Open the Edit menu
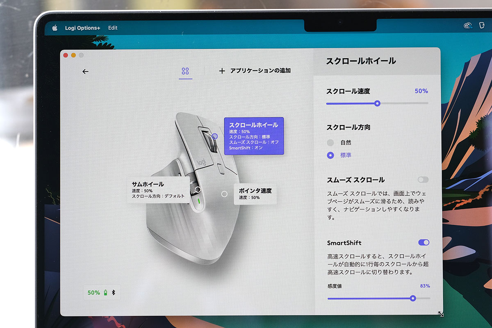This screenshot has height=328, width=492. point(113,28)
